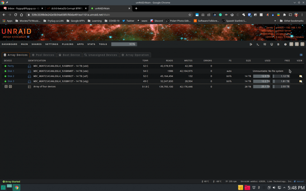This screenshot has width=306, height=191.
Task: Click Disk 3 free 1.81 TB bar
Action: (x=281, y=81)
